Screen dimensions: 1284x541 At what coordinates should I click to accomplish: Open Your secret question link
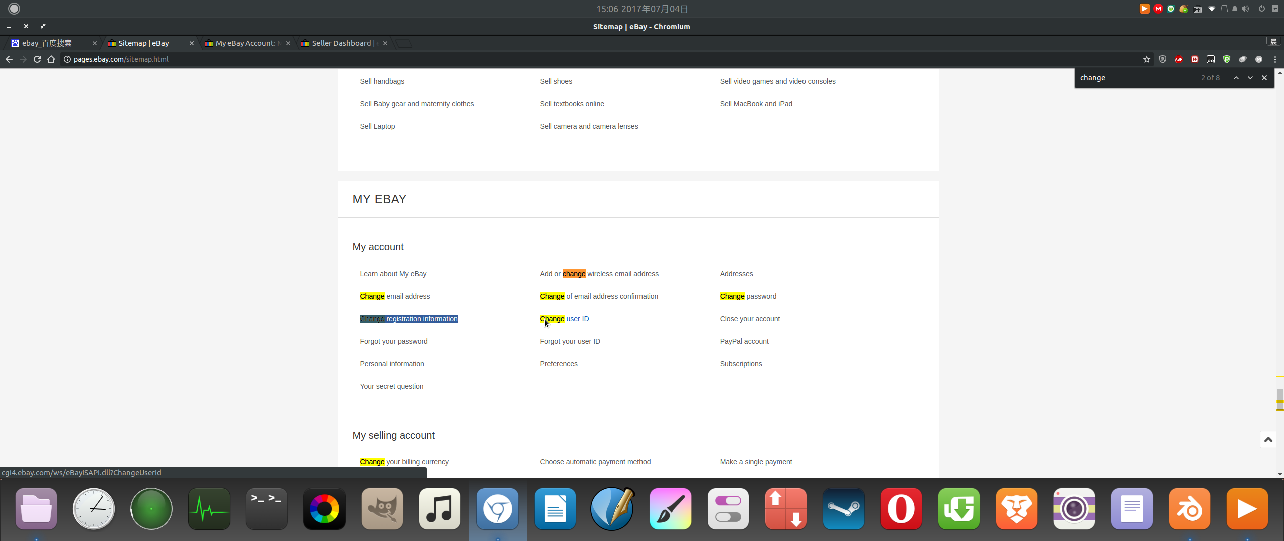click(392, 386)
